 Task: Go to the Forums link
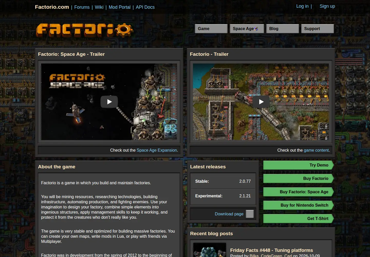click(x=82, y=7)
